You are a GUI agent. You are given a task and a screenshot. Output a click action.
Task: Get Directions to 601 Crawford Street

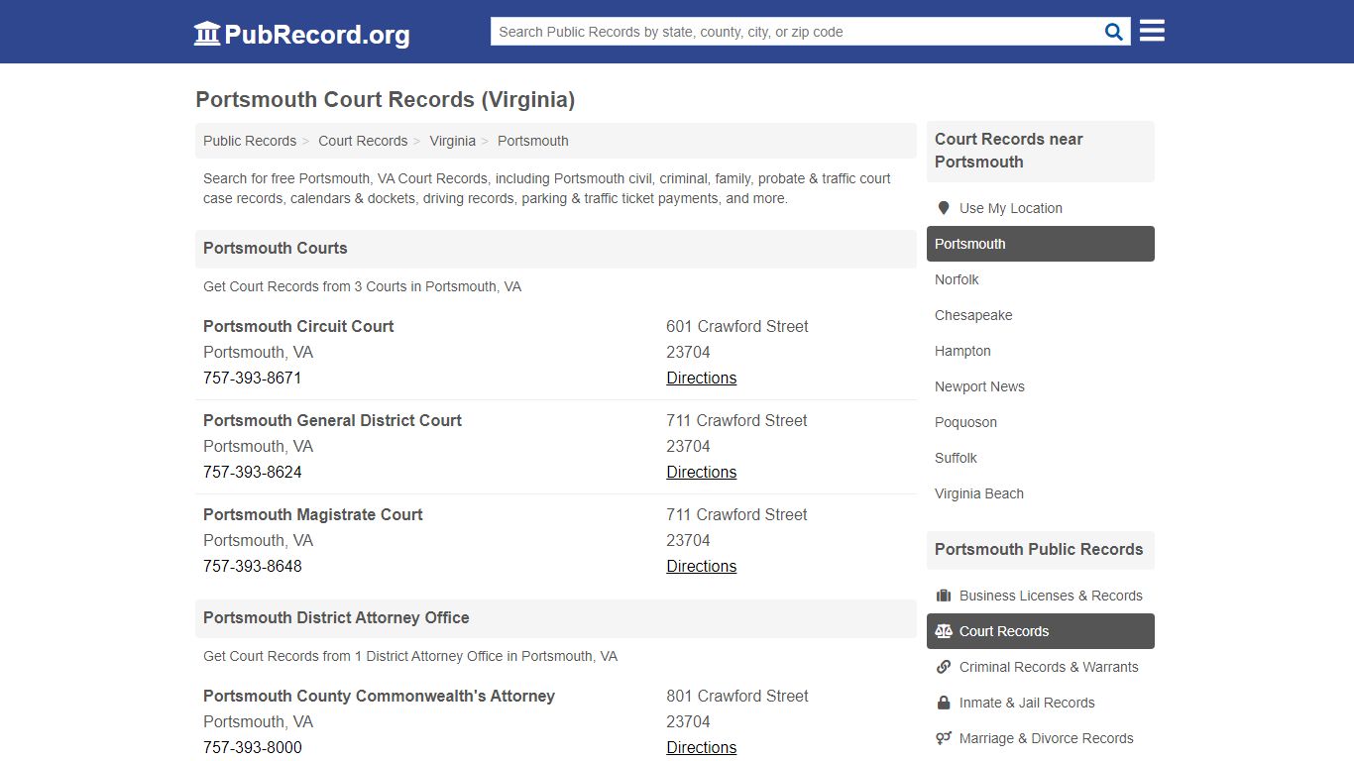click(702, 378)
